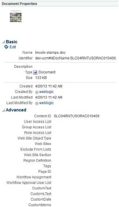This screenshot has height=207, width=119.
Task: Click the presence icon beside Last Modified By weblogic
Action: click(x=37, y=103)
